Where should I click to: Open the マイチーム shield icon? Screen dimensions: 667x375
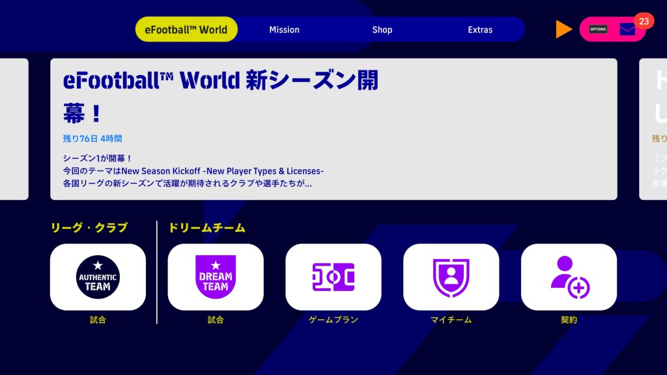pos(451,277)
